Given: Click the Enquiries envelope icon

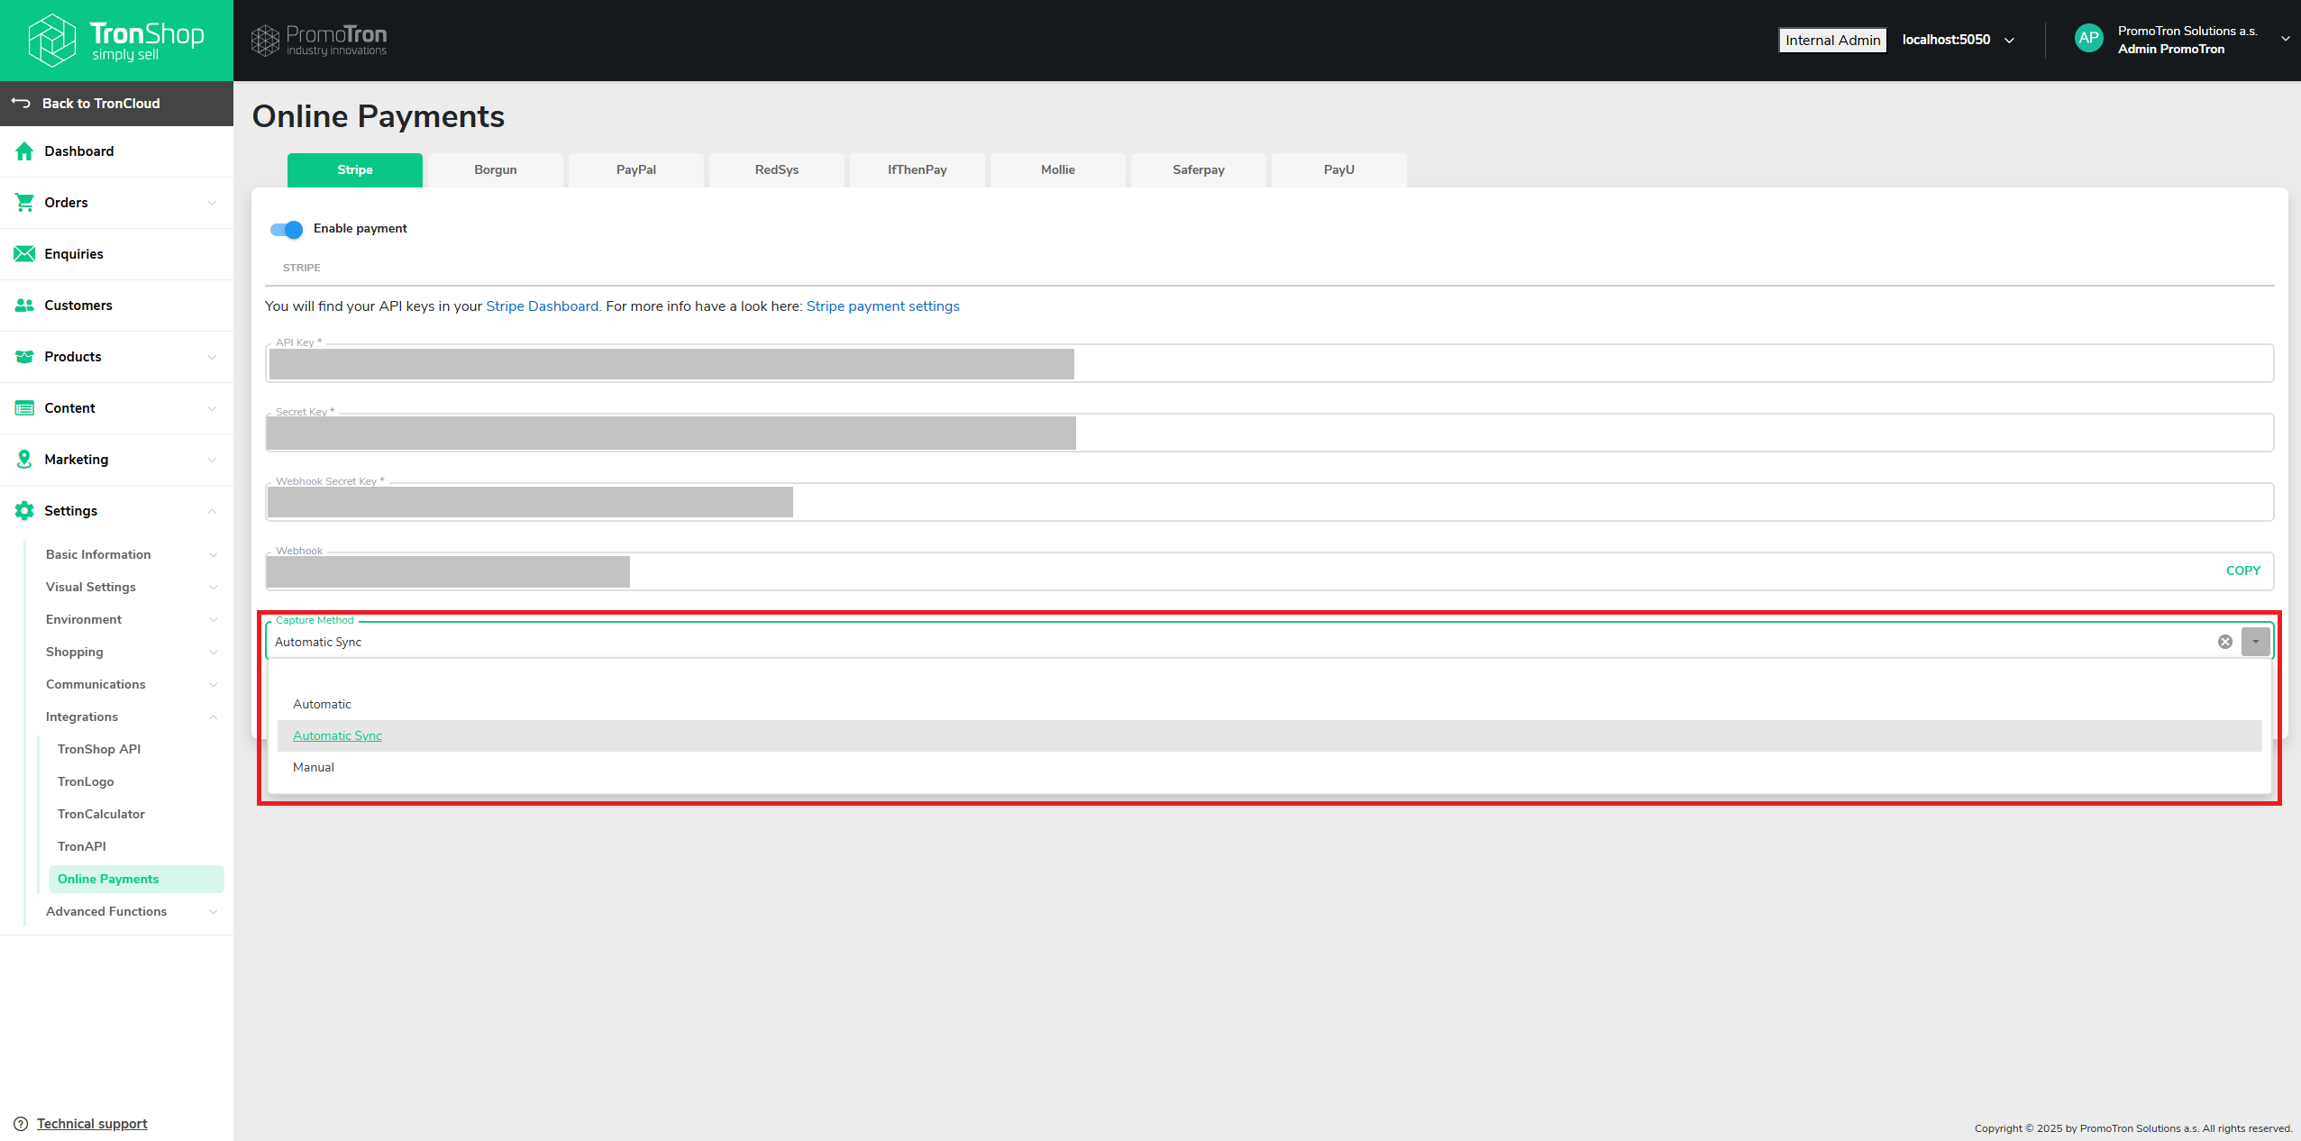Looking at the screenshot, I should tap(24, 254).
